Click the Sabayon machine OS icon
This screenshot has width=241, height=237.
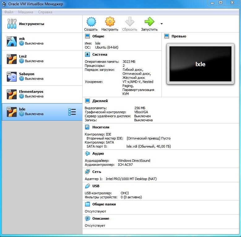point(12,77)
